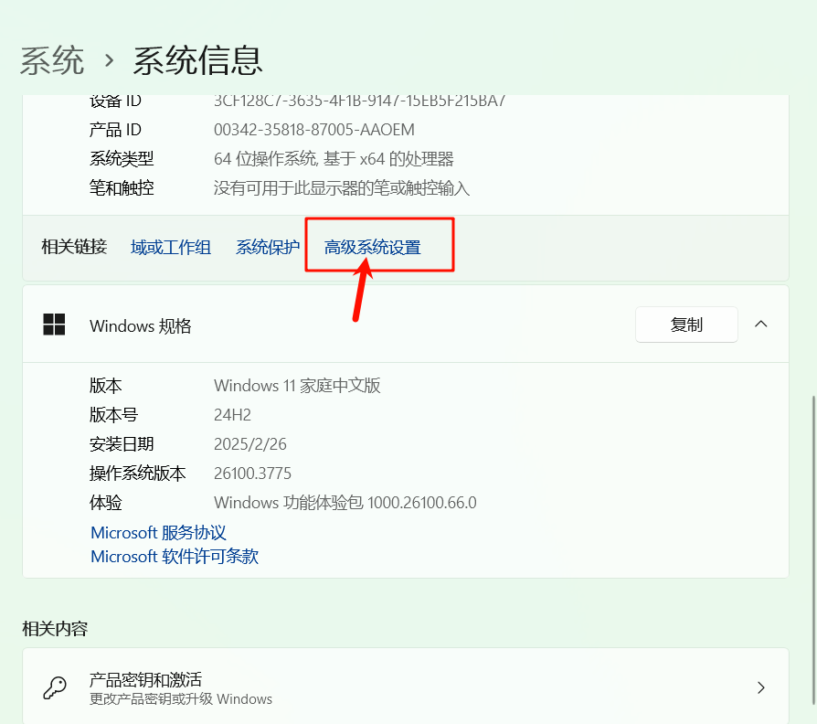817x724 pixels.
Task: Open the Microsoft 软件许可条款 link
Action: [175, 556]
